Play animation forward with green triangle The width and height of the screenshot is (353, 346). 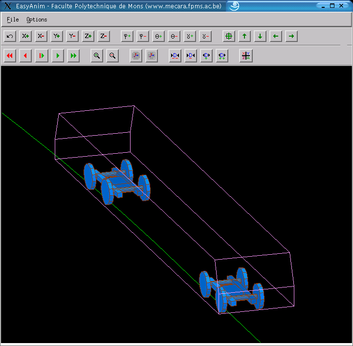[58, 56]
